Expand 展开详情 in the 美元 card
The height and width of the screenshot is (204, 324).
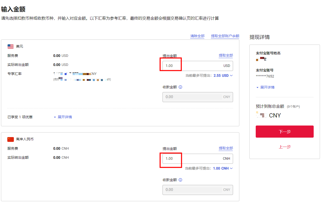65,117
